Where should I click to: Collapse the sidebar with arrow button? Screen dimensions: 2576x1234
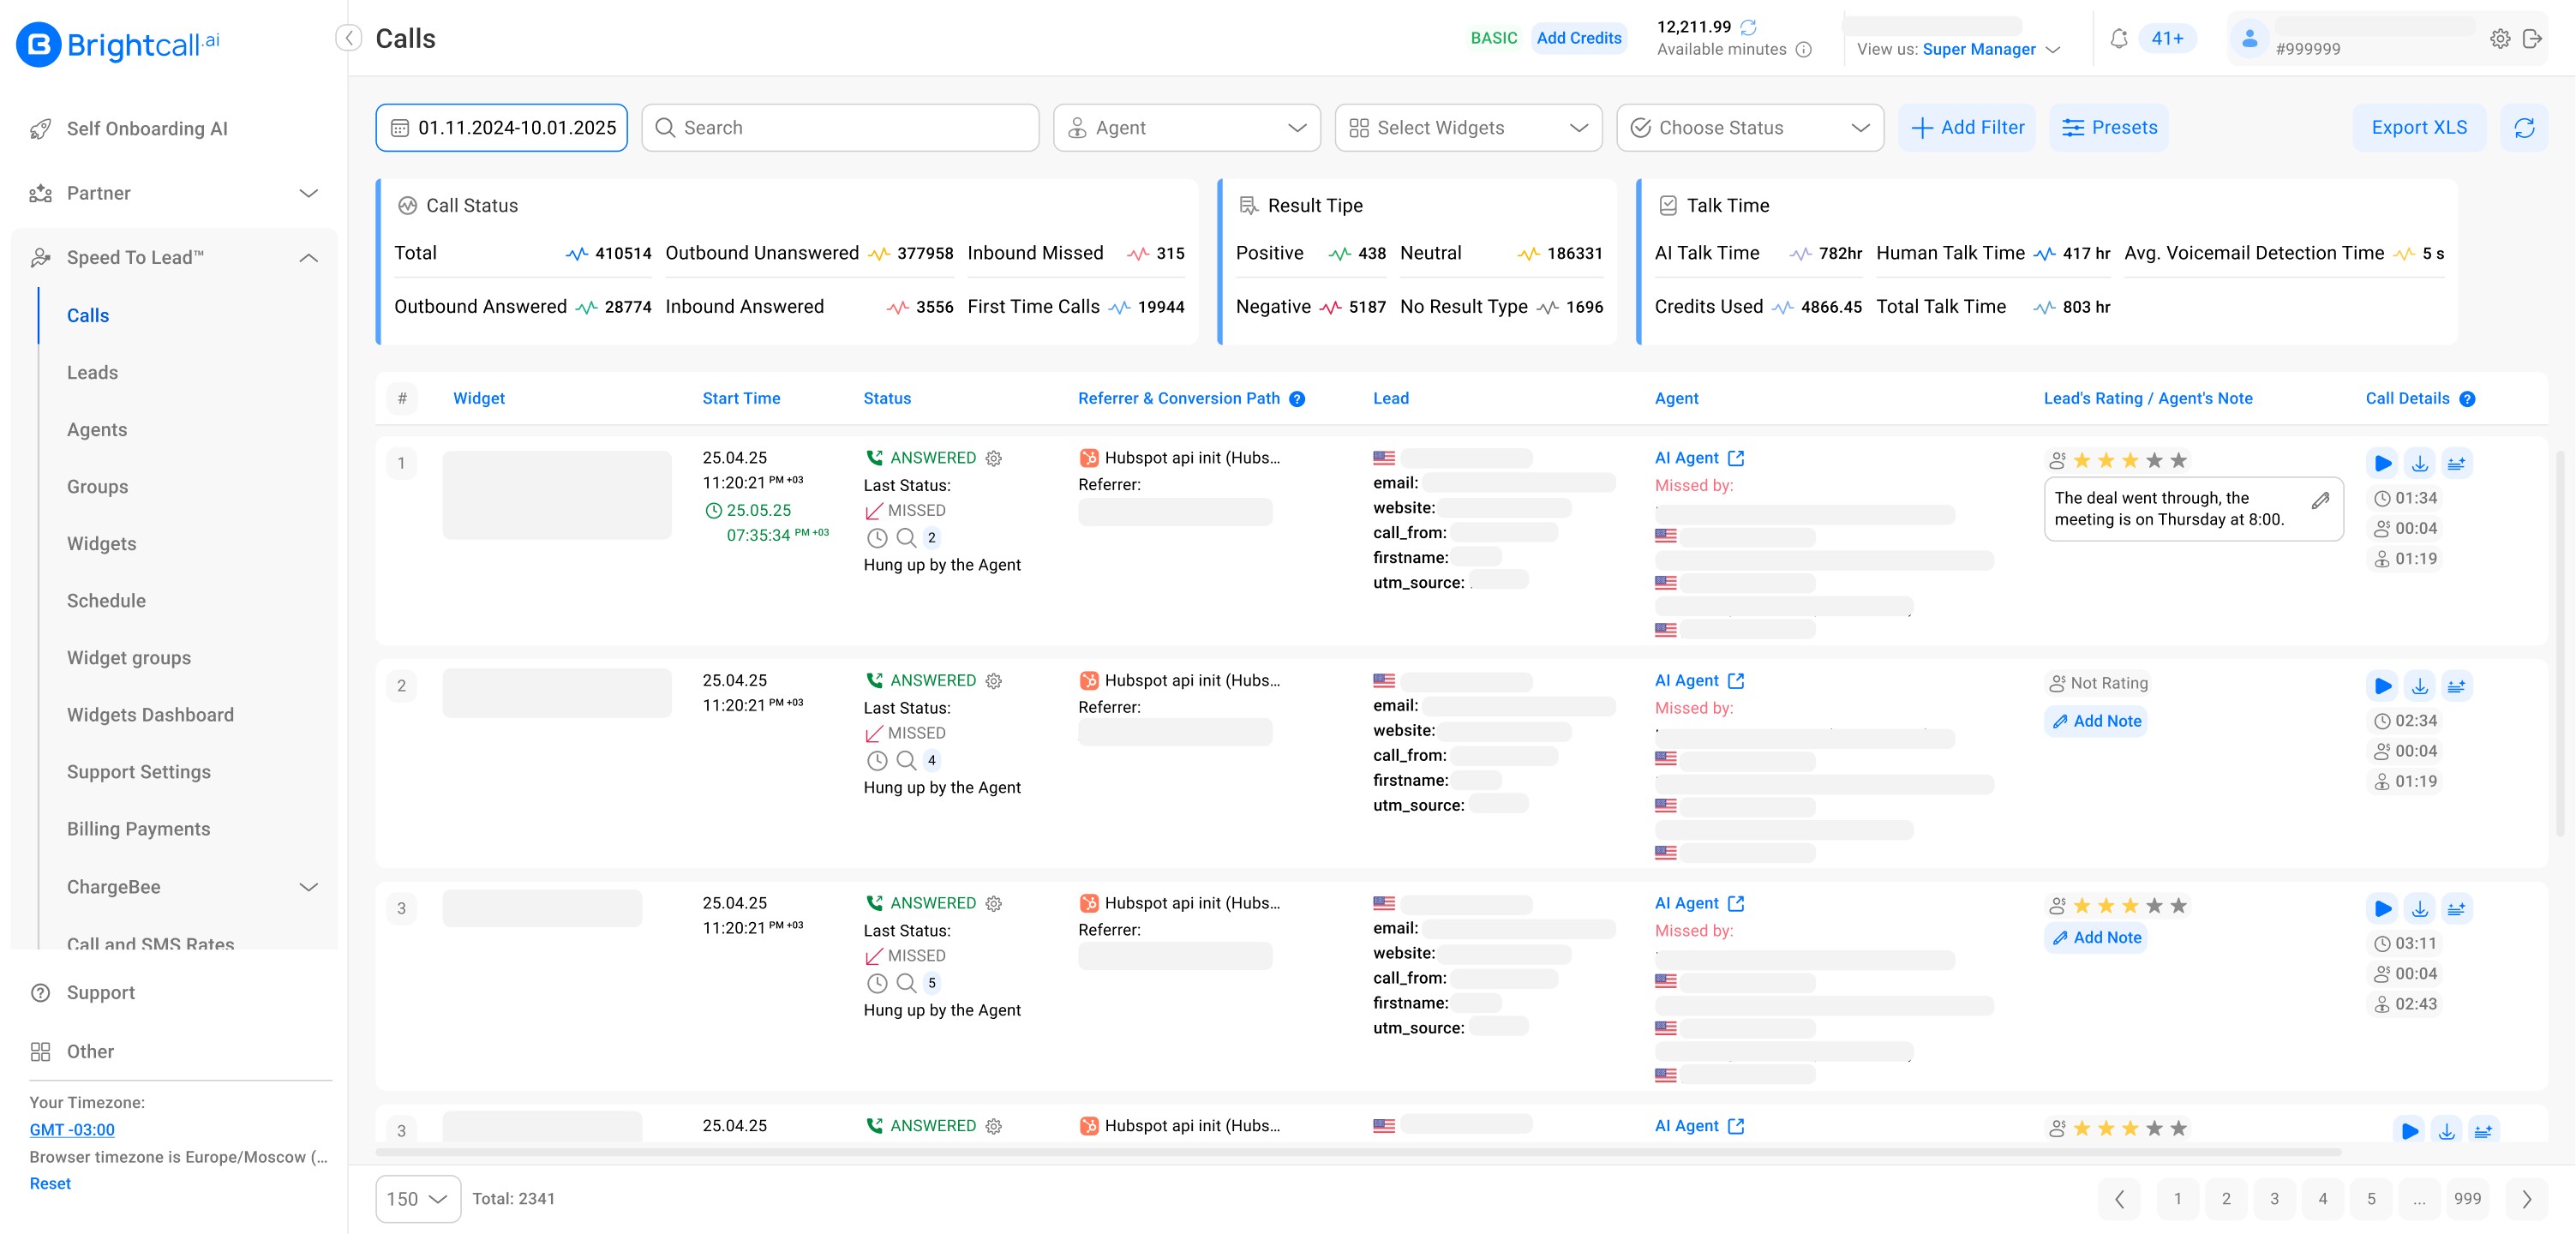point(348,39)
